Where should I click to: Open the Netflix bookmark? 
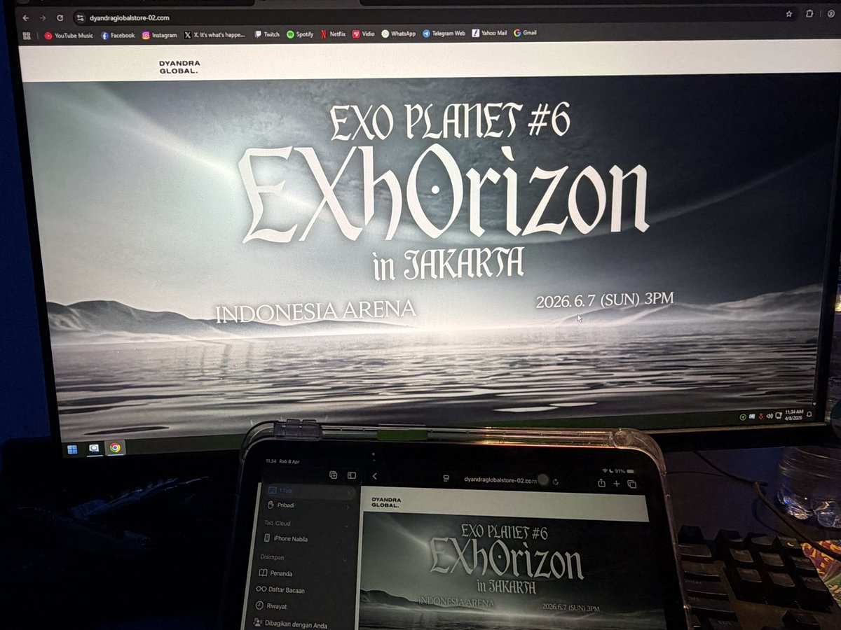[x=333, y=34]
